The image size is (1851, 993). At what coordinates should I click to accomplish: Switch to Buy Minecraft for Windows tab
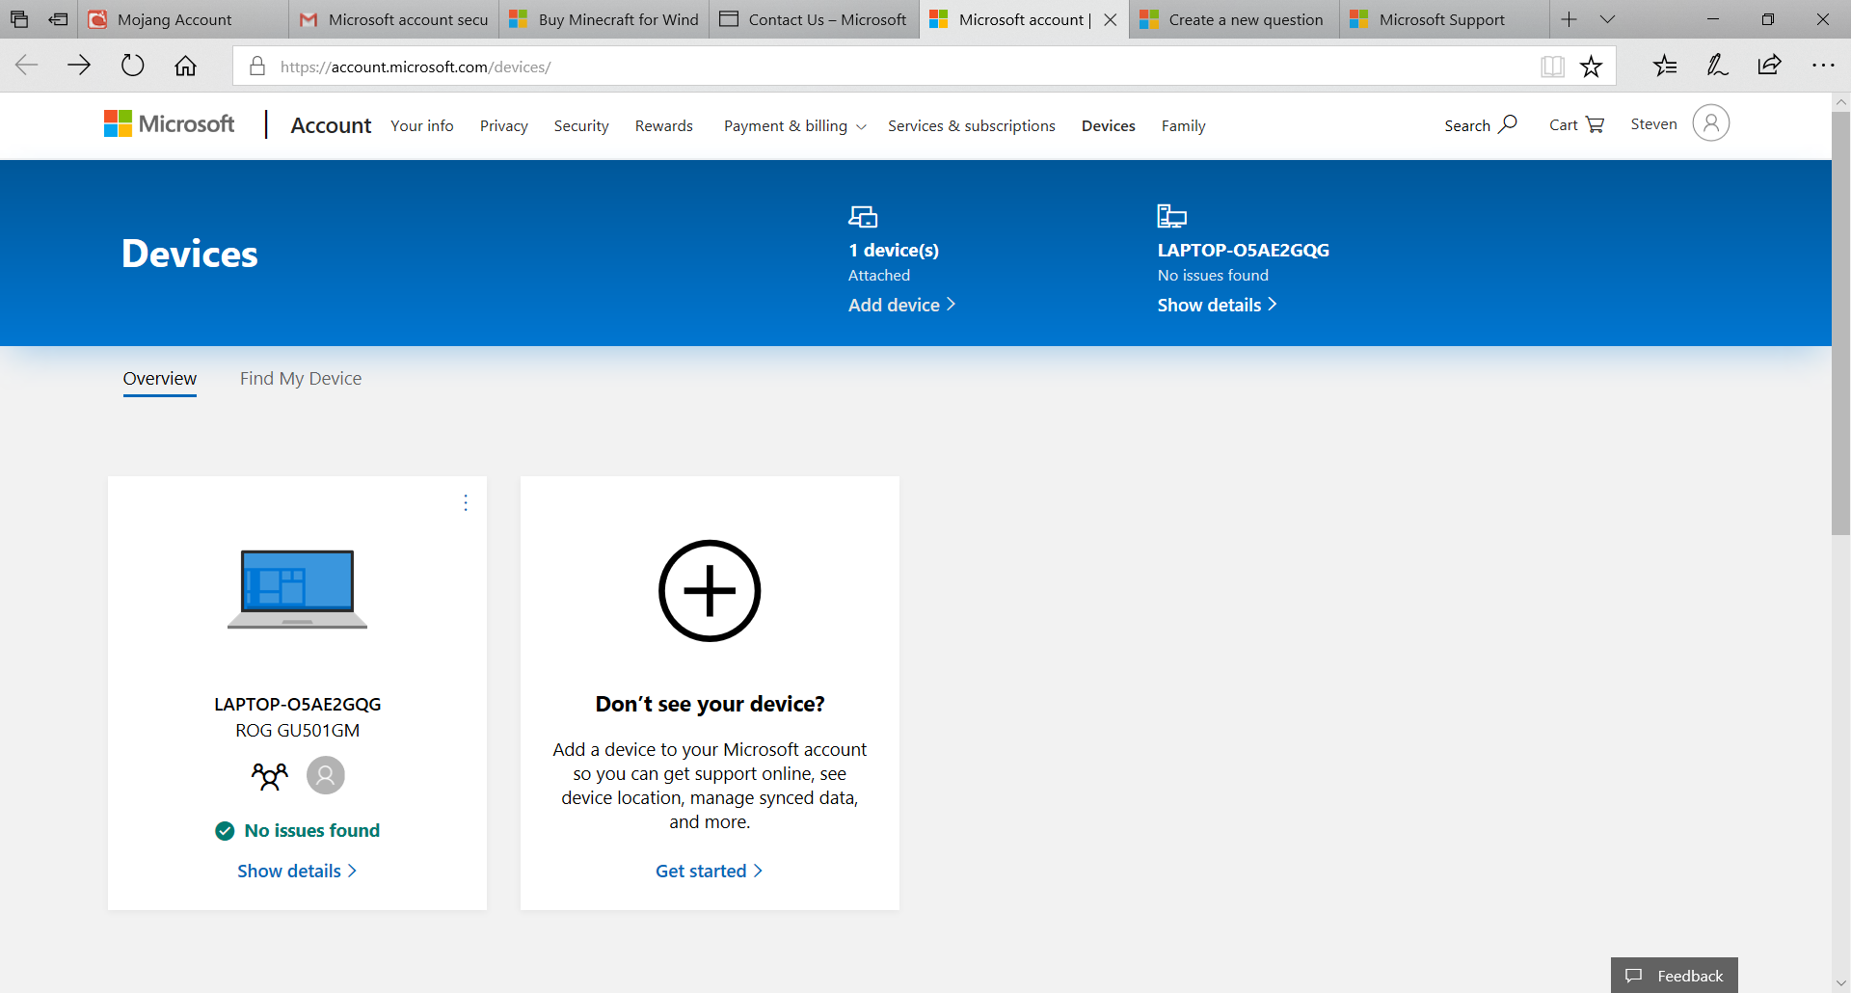604,19
